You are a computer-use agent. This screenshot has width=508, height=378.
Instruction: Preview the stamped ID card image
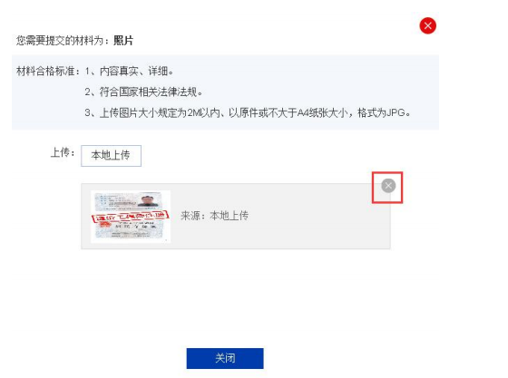pyautogui.click(x=131, y=216)
